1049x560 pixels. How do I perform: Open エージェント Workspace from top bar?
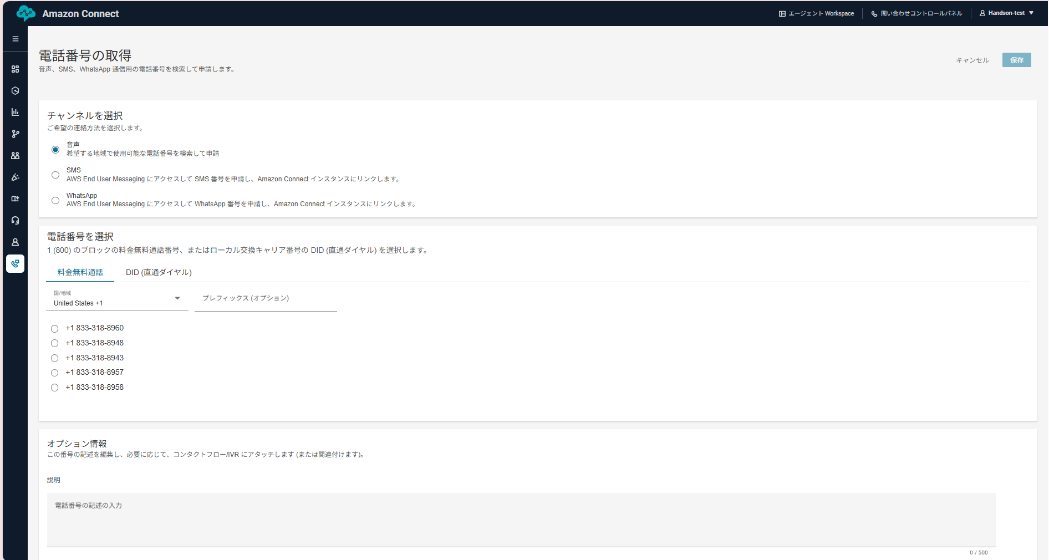coord(816,13)
